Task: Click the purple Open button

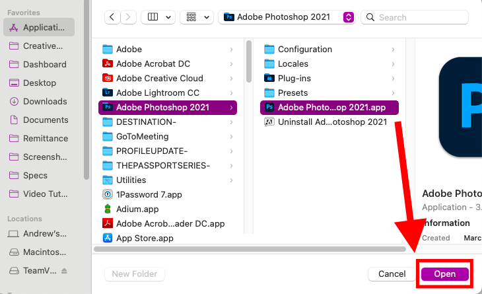Action: pos(445,274)
